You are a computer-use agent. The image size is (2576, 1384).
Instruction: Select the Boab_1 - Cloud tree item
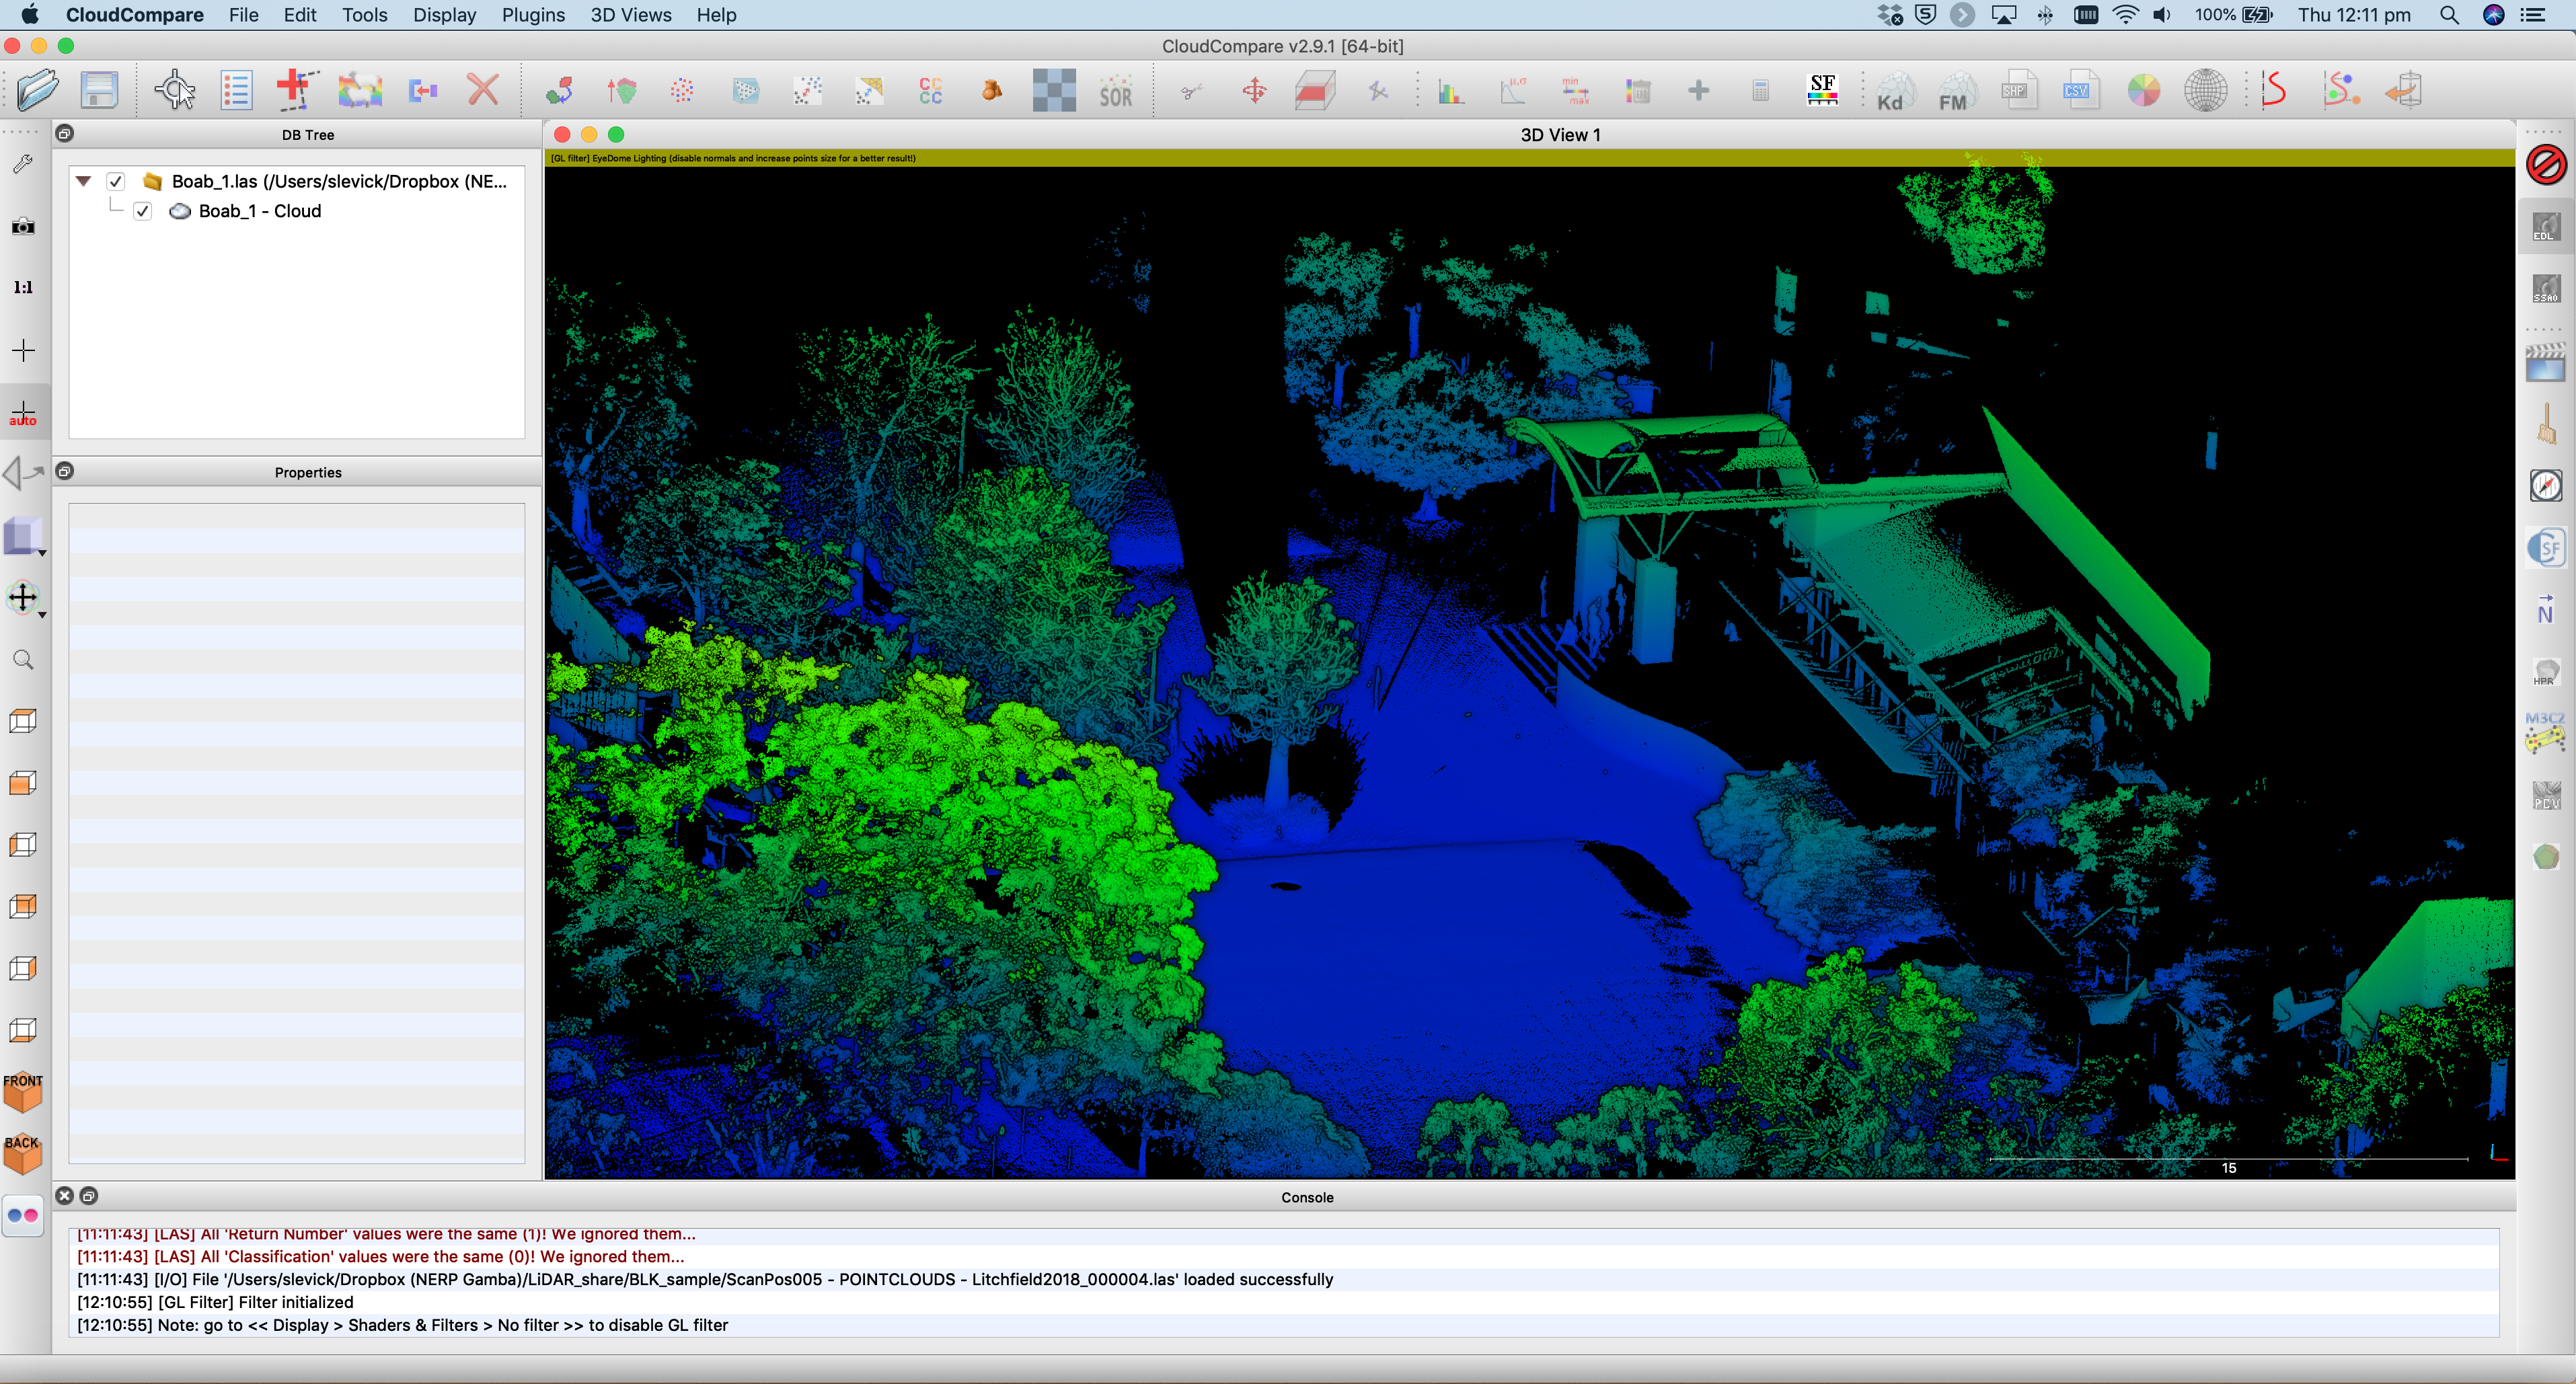click(x=260, y=211)
